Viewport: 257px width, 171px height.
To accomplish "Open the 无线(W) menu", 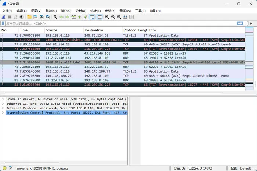I will (x=125, y=11).
